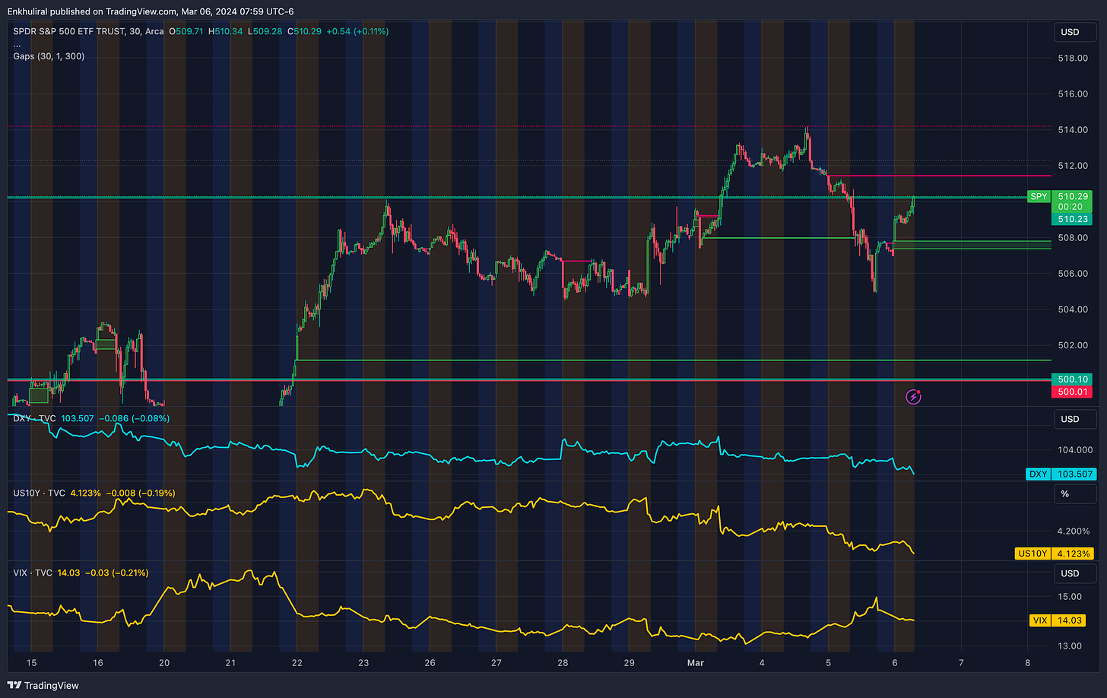The width and height of the screenshot is (1107, 698).
Task: Select the US10Y · TVC pane legend
Action: pos(40,493)
